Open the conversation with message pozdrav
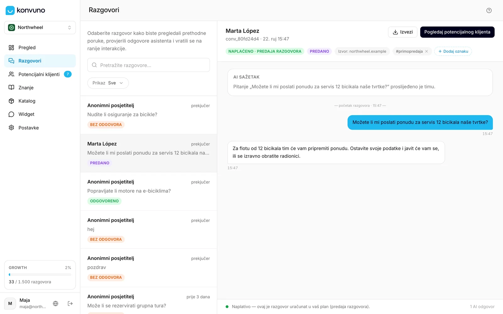 149,268
